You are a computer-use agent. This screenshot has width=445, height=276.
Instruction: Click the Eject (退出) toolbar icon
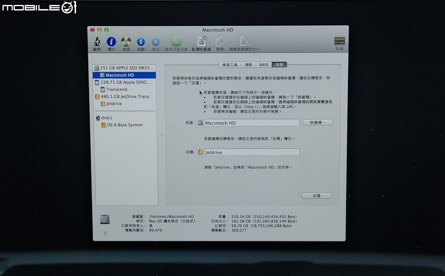pyautogui.click(x=156, y=42)
